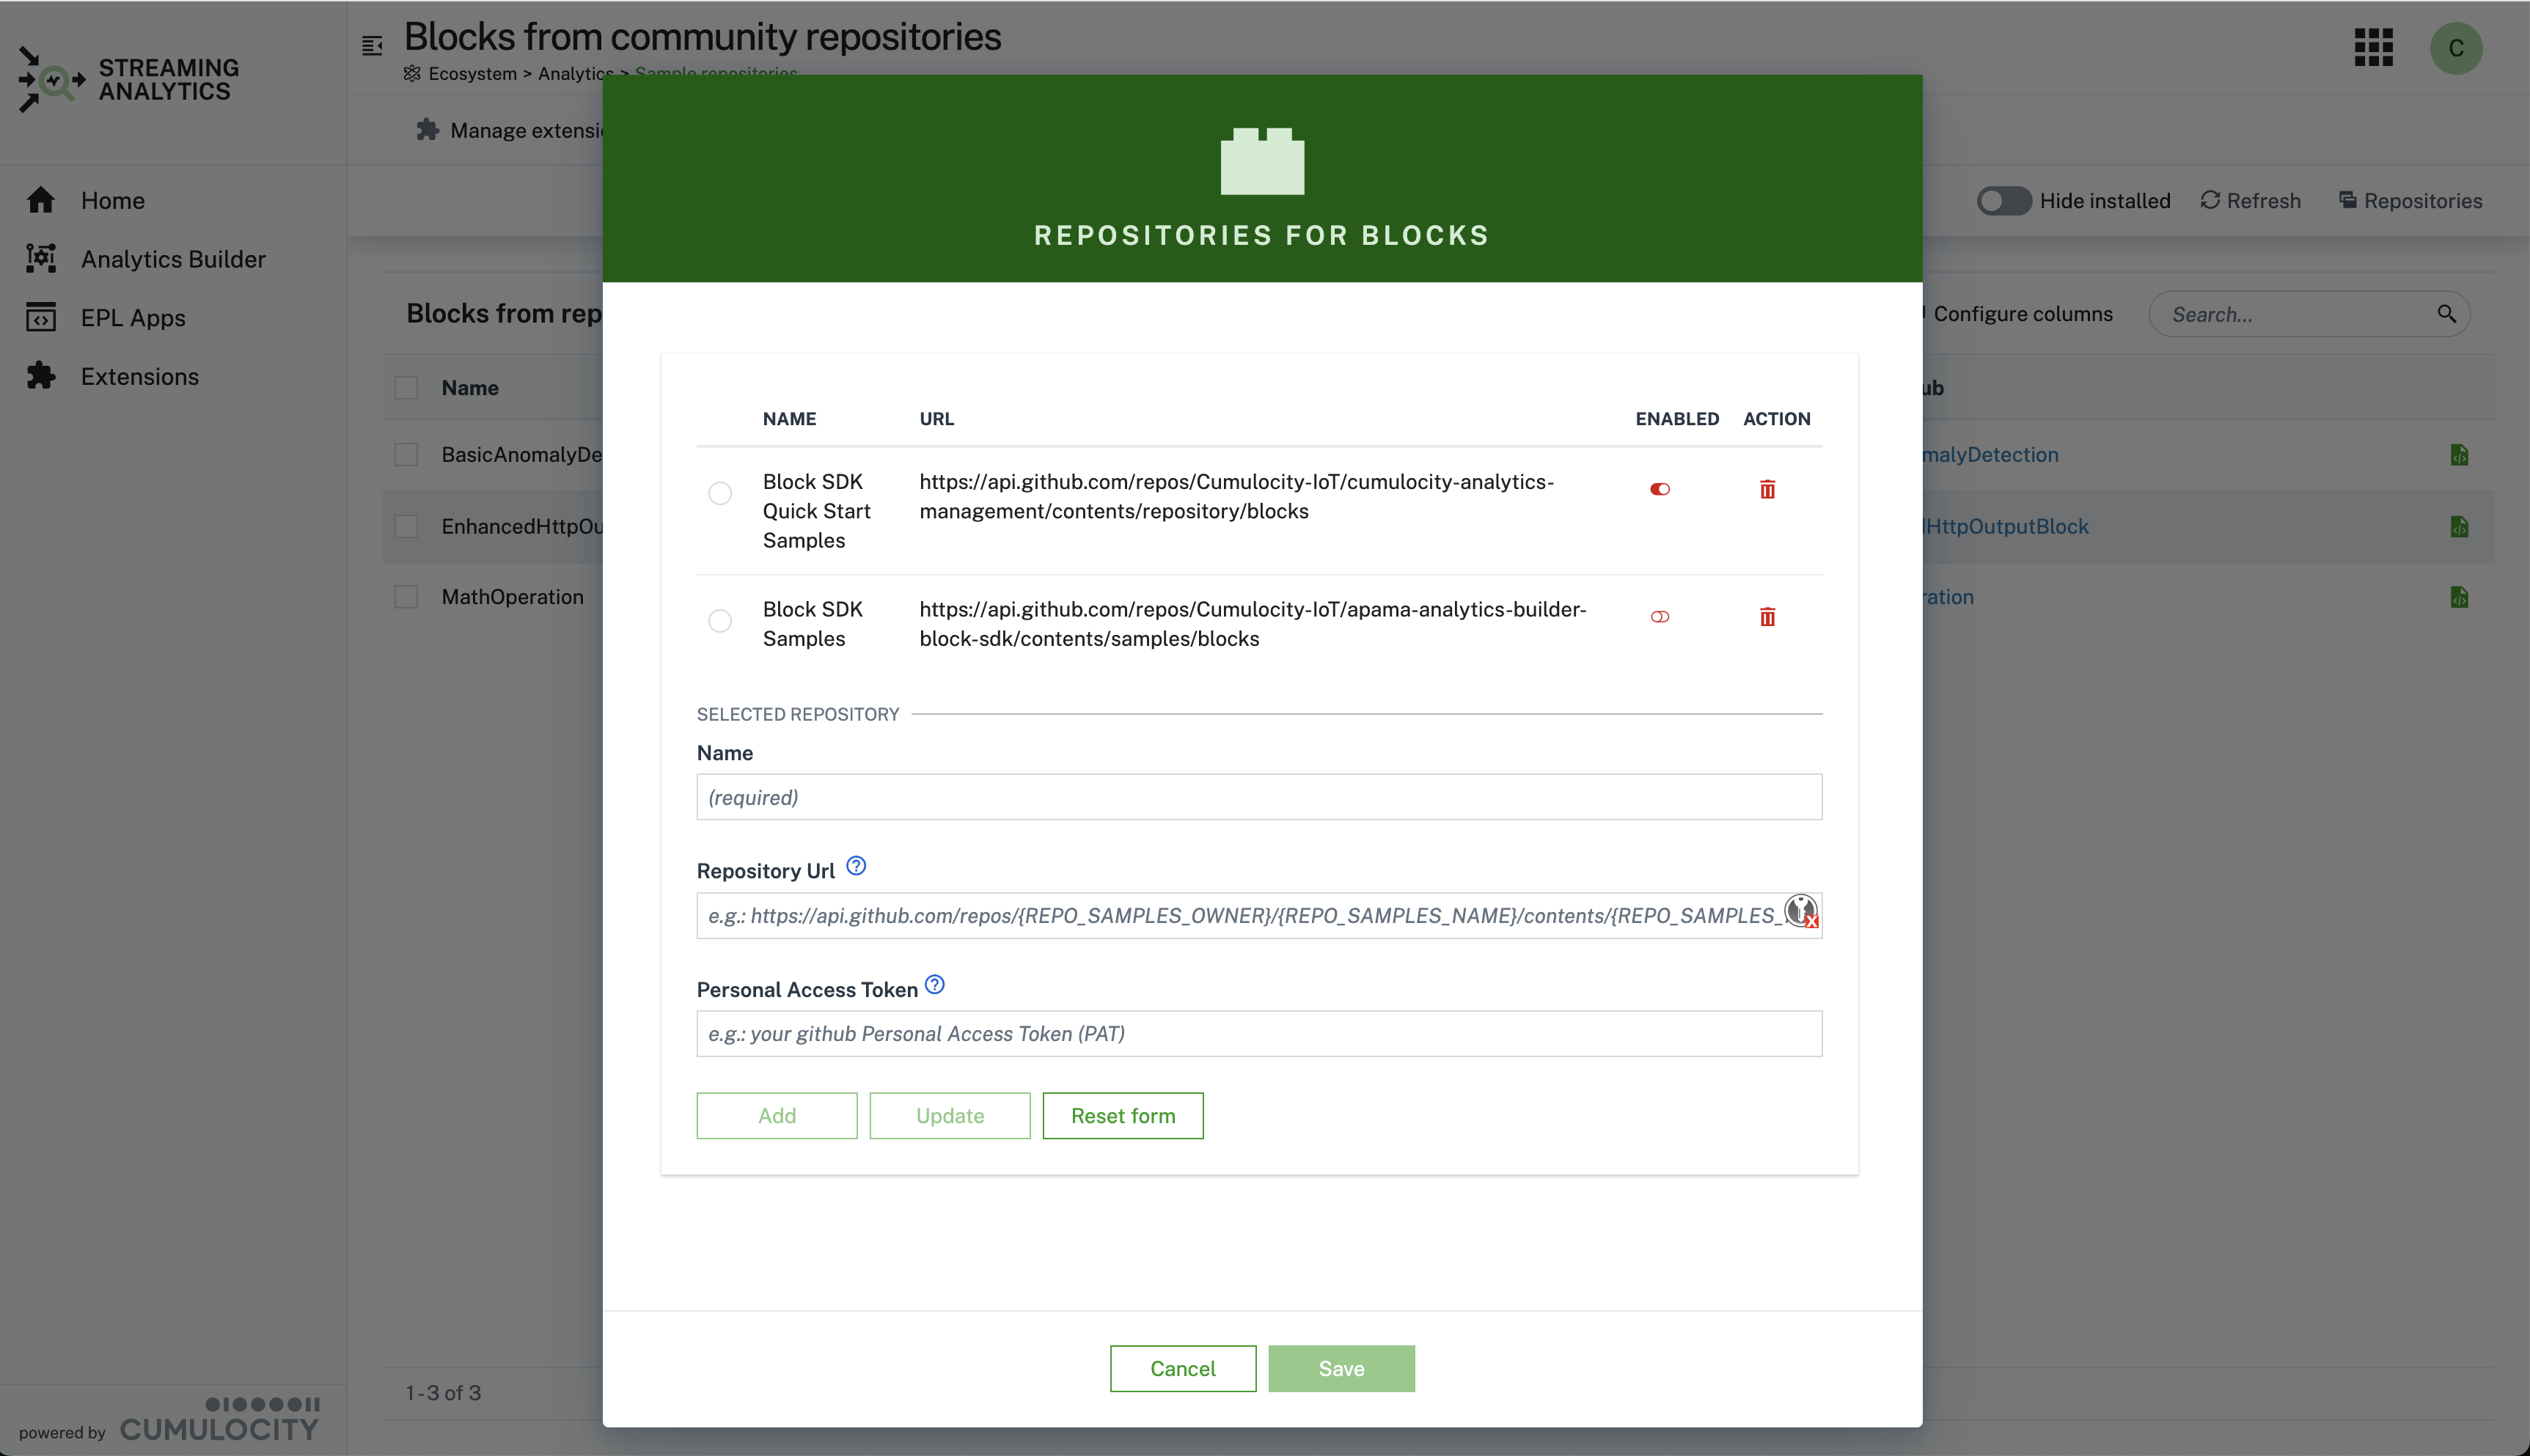Image resolution: width=2530 pixels, height=1456 pixels.
Task: Toggle Hide installed switch
Action: 2004,201
